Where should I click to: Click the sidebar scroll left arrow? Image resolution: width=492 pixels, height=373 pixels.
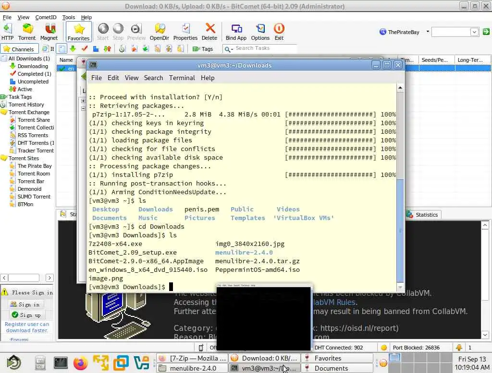(4, 278)
